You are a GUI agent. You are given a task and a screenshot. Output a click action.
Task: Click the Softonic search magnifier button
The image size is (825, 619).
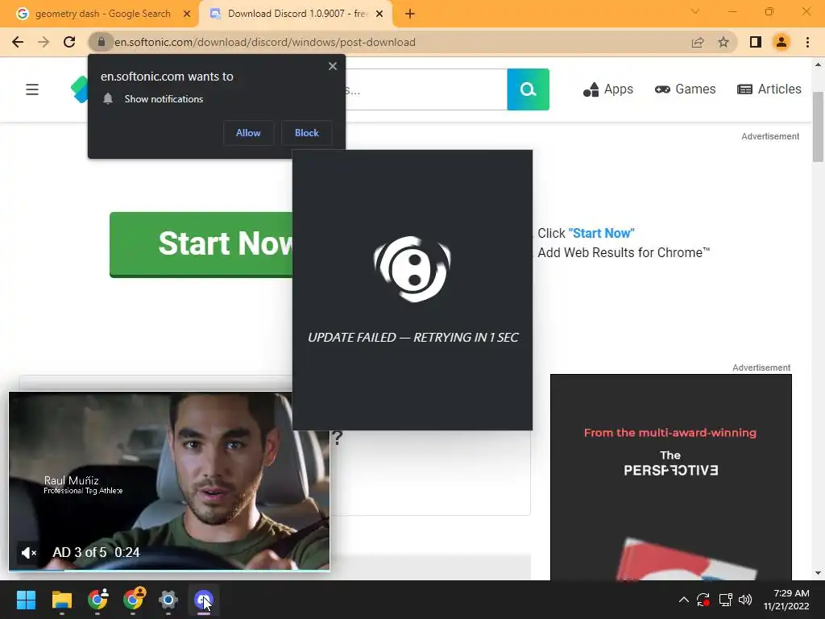tap(529, 89)
